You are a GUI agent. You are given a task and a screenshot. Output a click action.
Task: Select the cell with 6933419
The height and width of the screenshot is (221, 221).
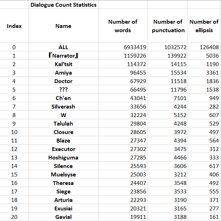tap(123, 47)
